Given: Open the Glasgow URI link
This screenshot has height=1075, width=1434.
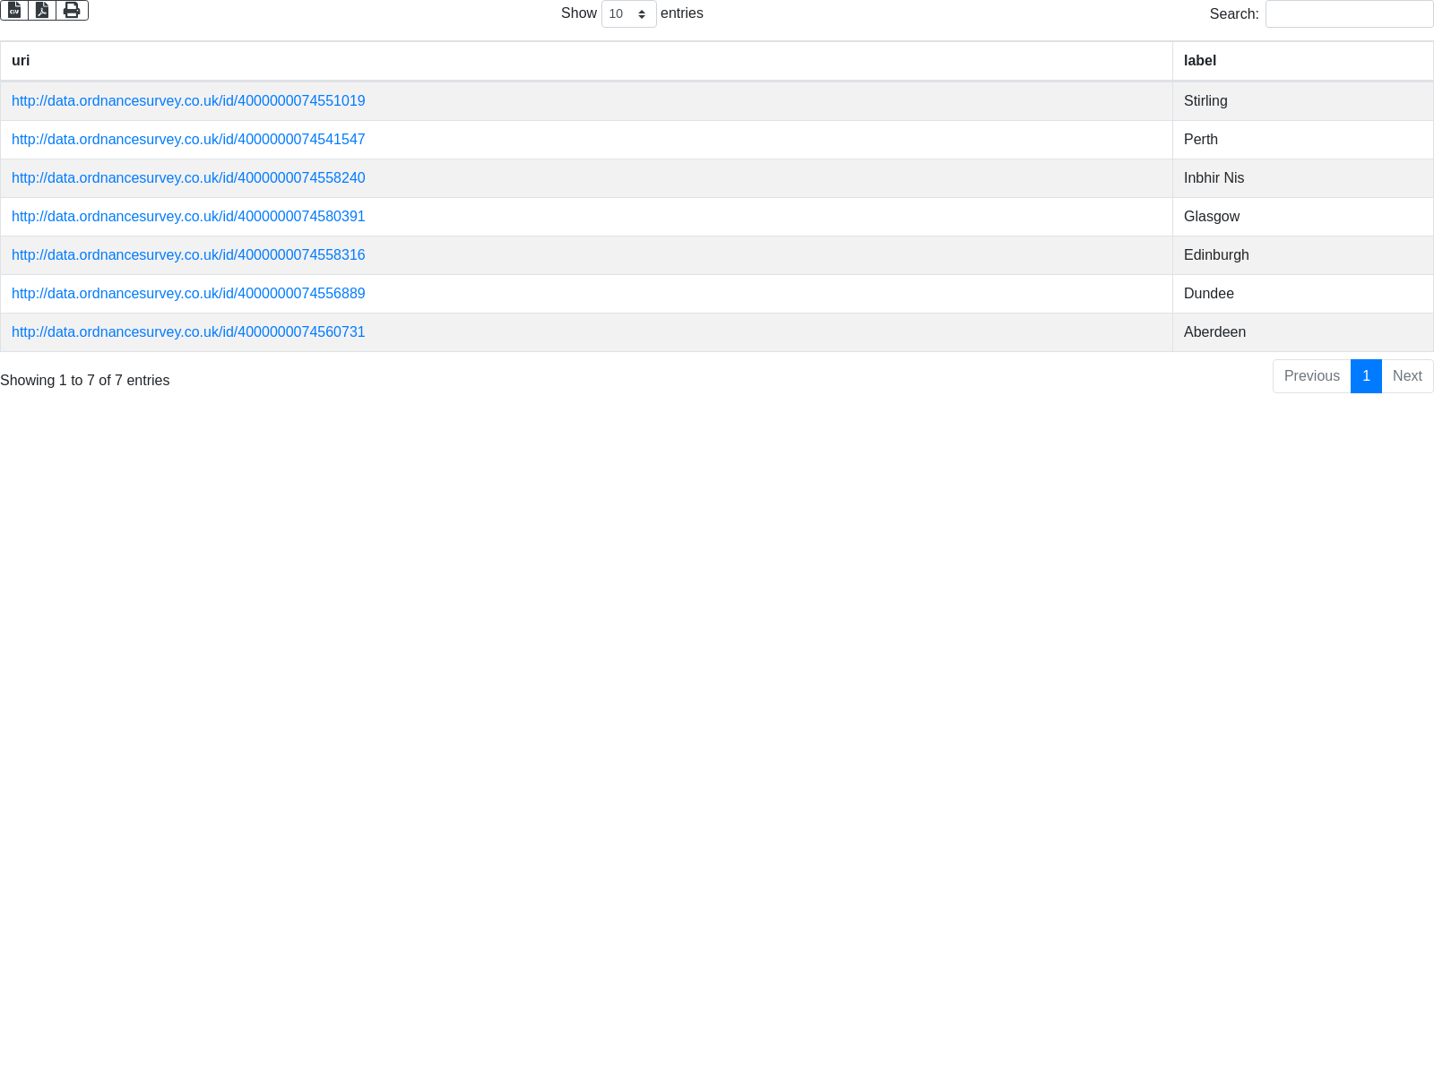Looking at the screenshot, I should tap(188, 217).
